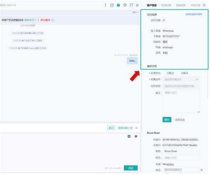
Task: Switch to the 客户信息 tab
Action: (x=152, y=5)
